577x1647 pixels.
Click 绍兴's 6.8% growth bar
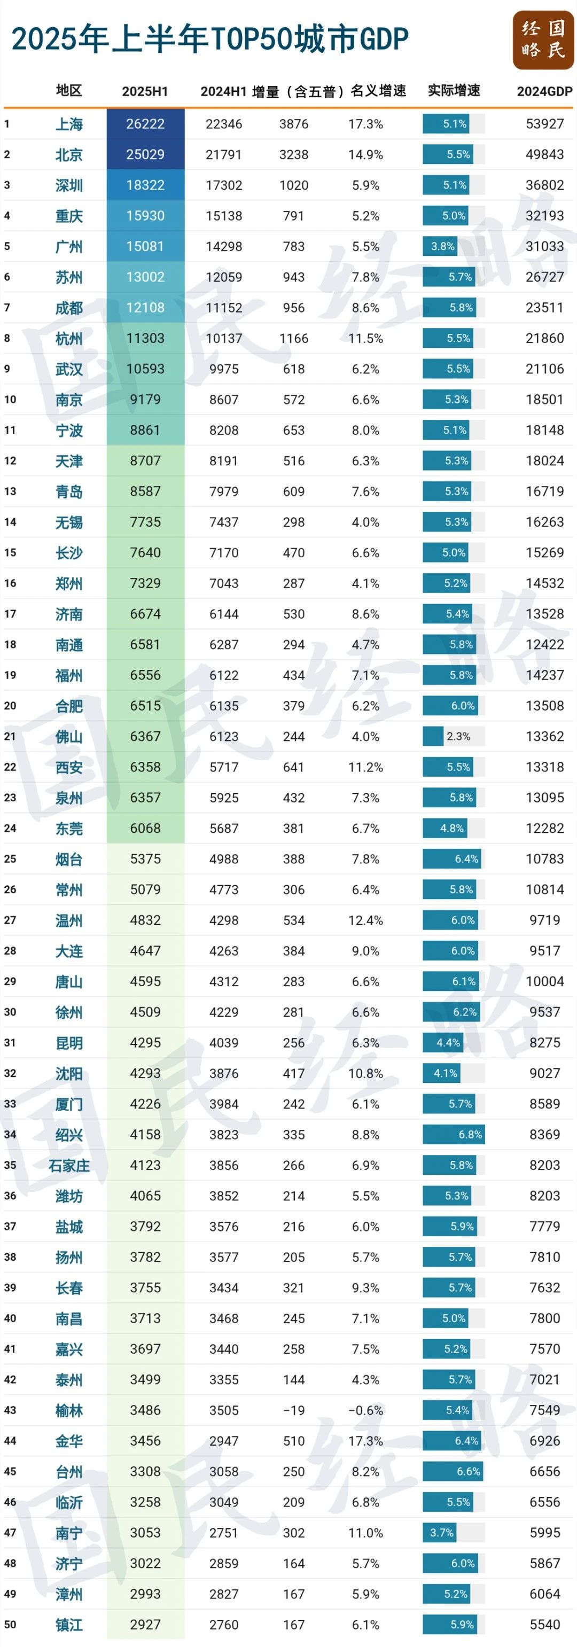453,1135
